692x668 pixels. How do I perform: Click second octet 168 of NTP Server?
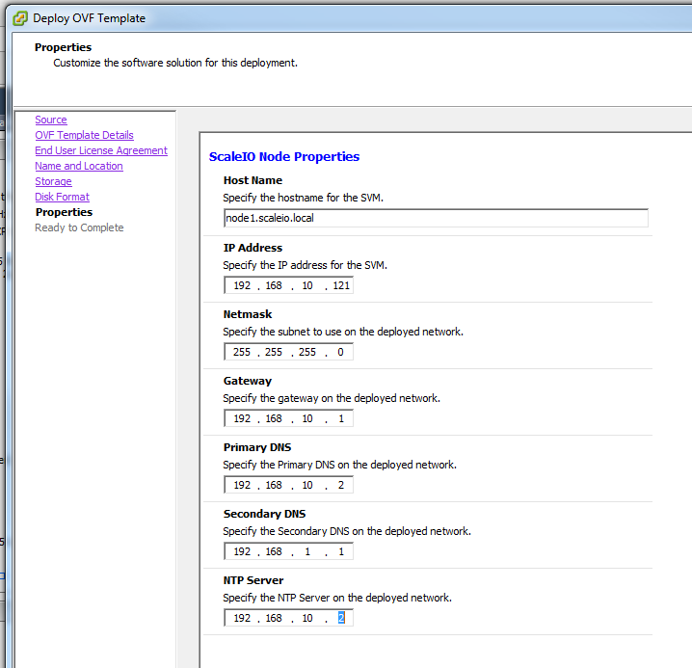[274, 618]
